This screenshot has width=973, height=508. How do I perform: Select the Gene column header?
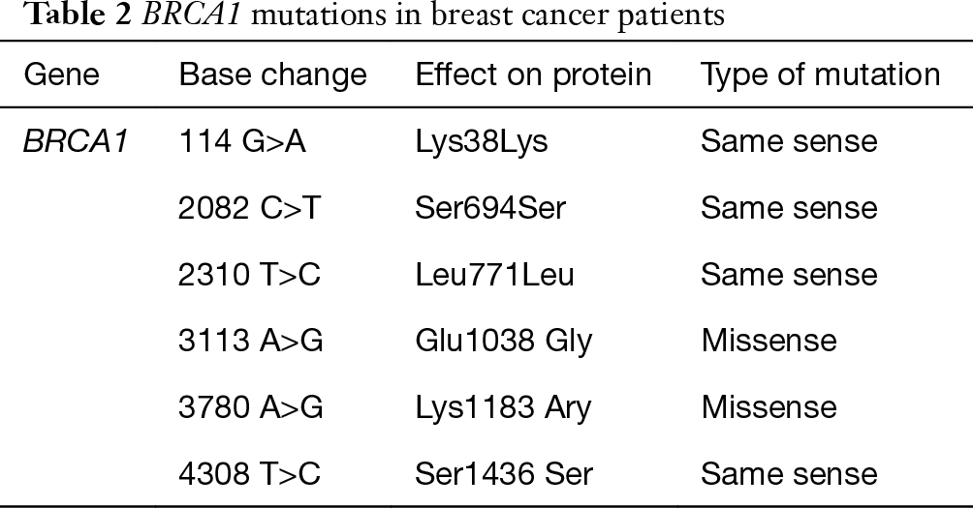pos(61,75)
